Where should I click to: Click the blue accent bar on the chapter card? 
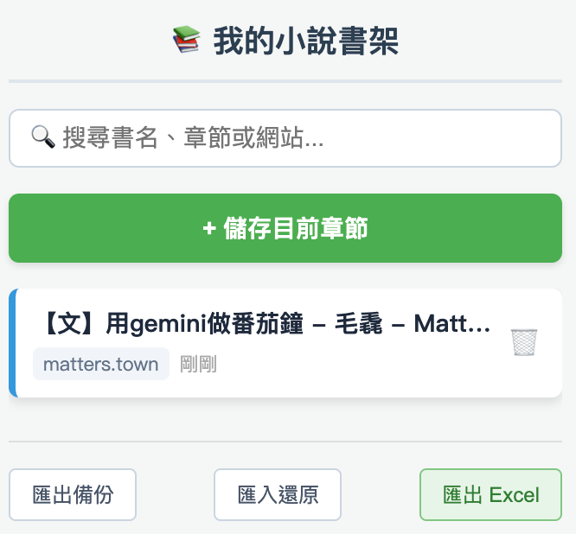12,343
